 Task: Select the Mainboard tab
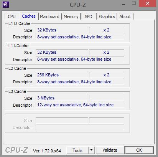click(x=49, y=17)
